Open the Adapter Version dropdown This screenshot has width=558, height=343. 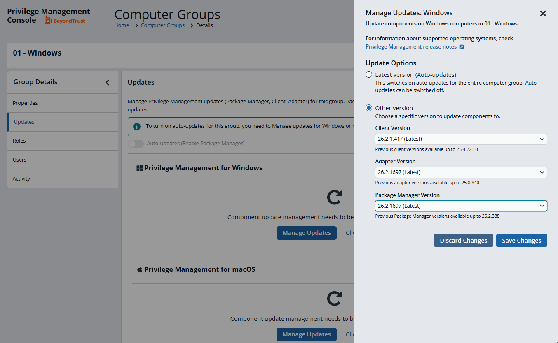pyautogui.click(x=461, y=172)
